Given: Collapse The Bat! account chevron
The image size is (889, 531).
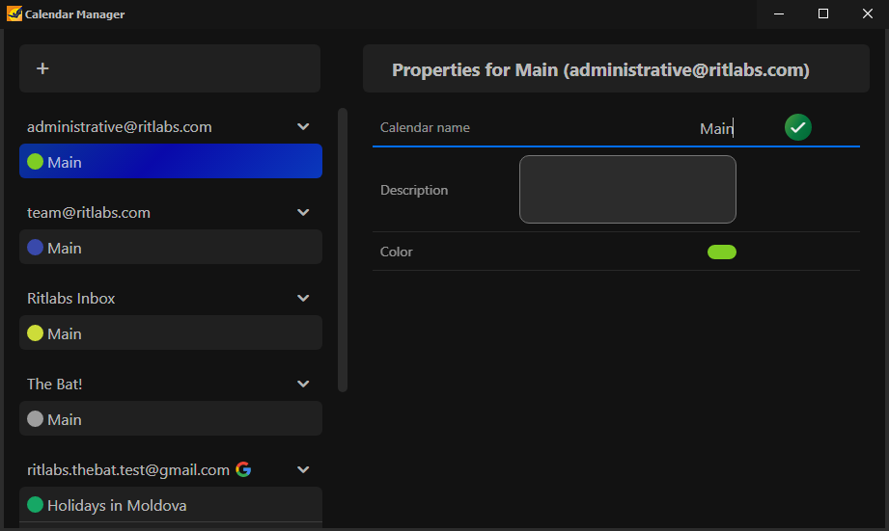Looking at the screenshot, I should (303, 384).
